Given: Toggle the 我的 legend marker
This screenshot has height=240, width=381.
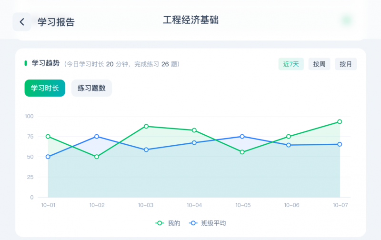Looking at the screenshot, I should (x=160, y=223).
